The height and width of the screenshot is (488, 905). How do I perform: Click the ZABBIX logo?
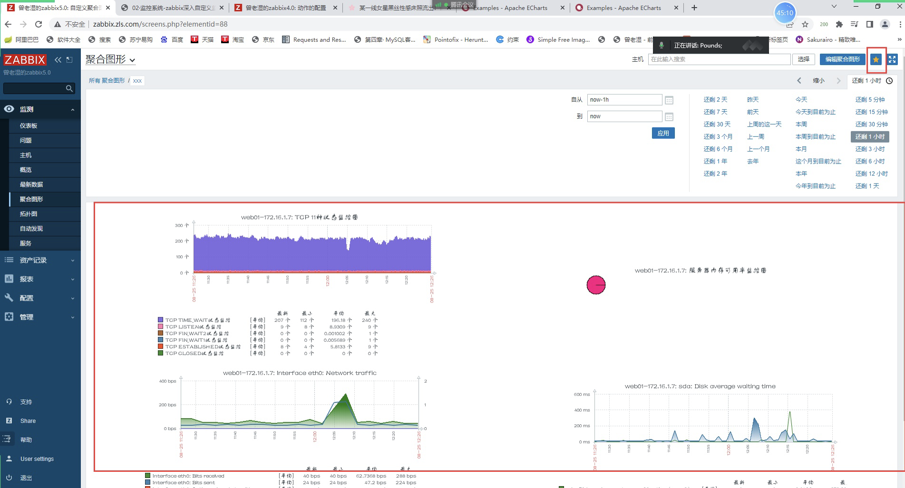[25, 60]
